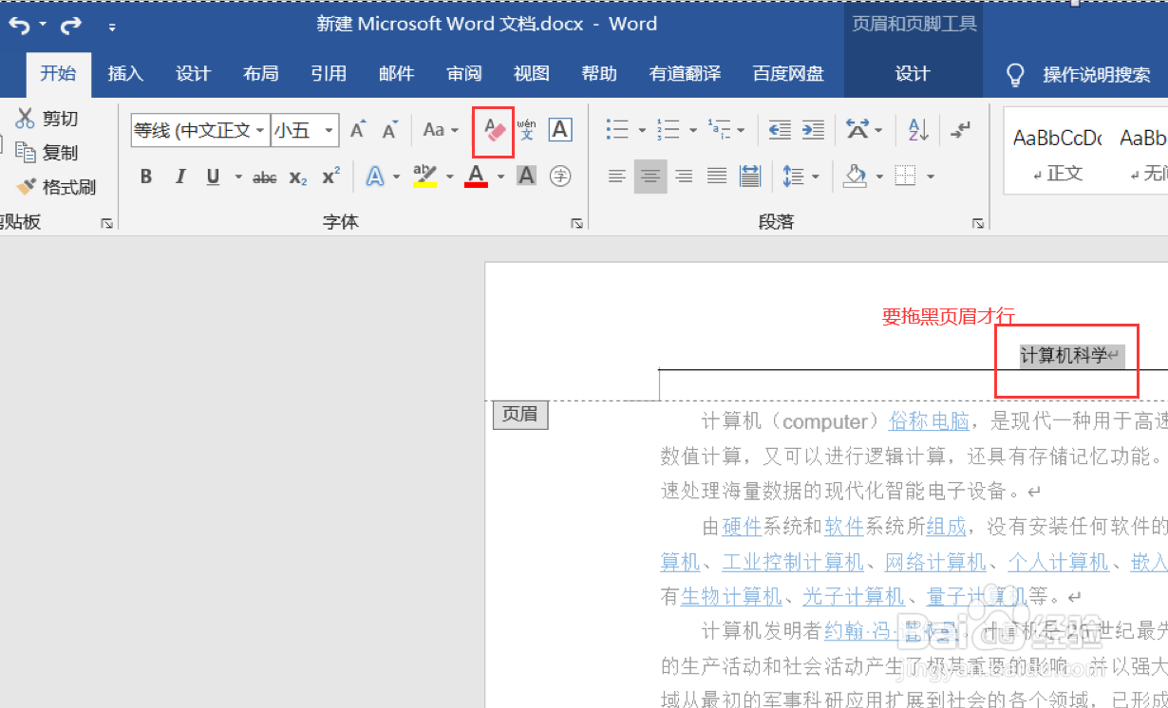1168x708 pixels.
Task: Open the Font dialog launcher in 字体 group
Action: 576,222
